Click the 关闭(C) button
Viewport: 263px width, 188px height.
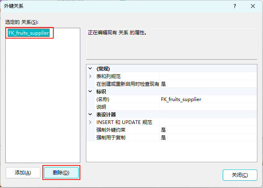click(240, 175)
